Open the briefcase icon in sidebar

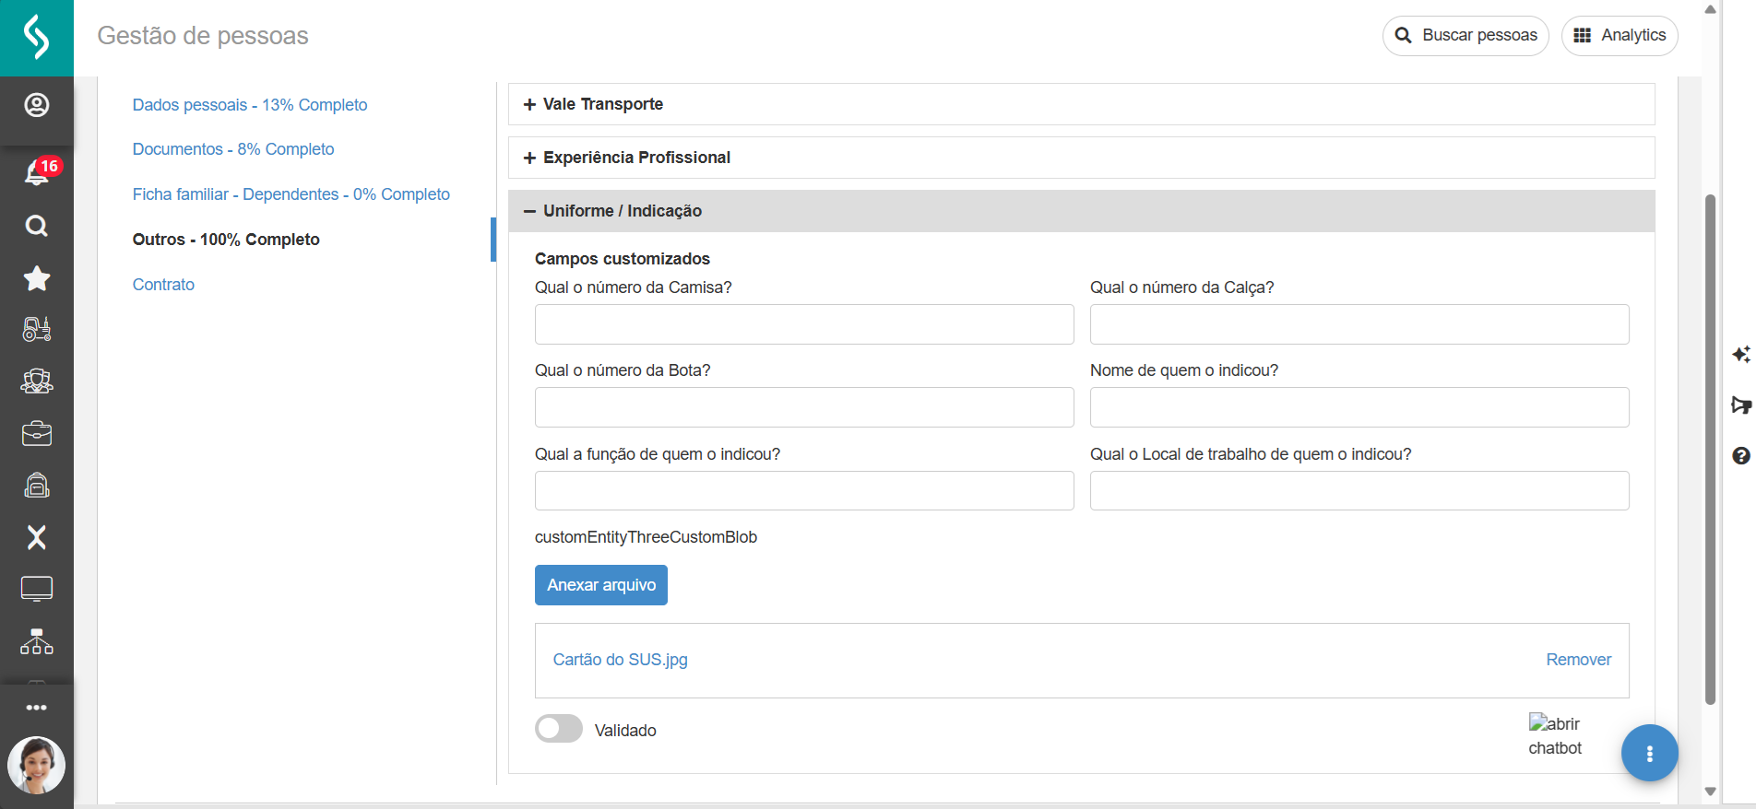coord(37,433)
